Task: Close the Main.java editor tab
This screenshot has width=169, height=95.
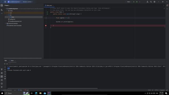Action: 53,5
